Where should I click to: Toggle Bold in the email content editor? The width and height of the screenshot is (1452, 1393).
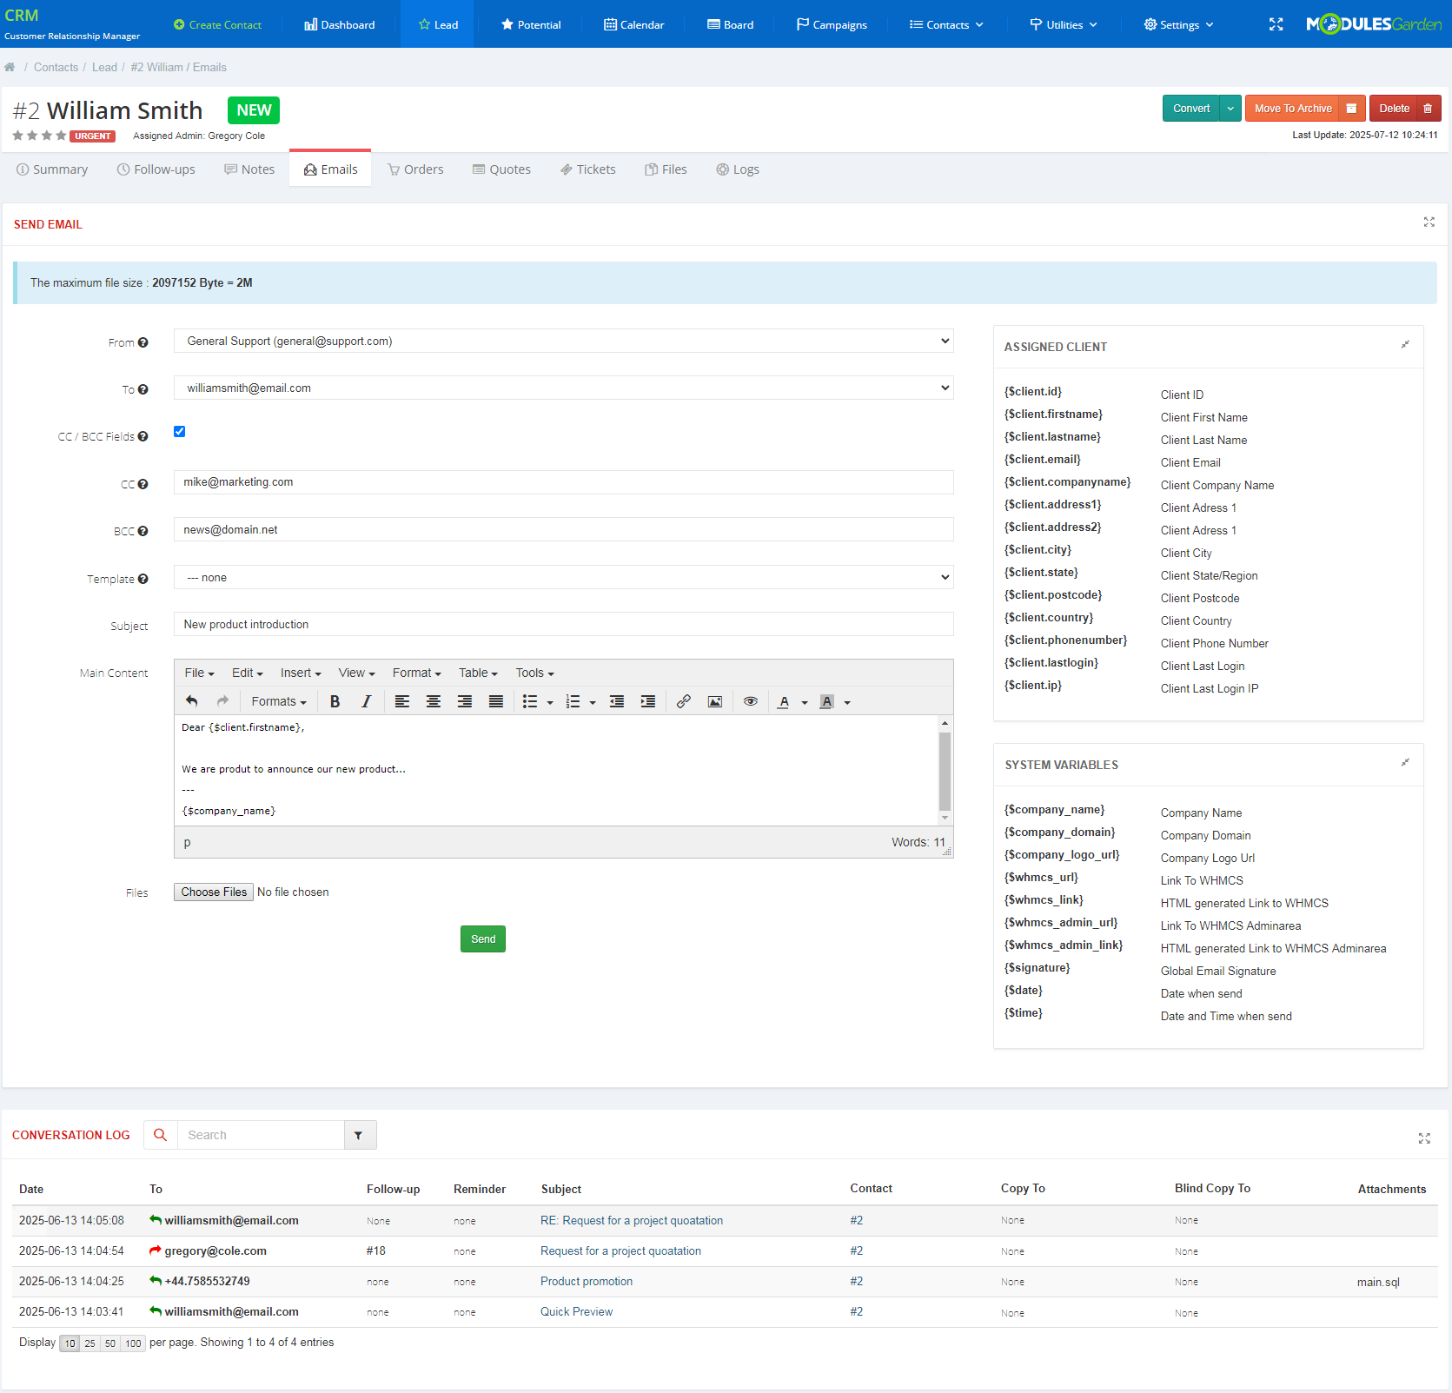[335, 701]
